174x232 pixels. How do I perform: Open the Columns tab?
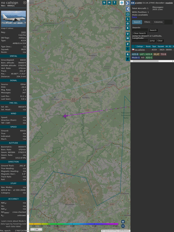click(158, 22)
